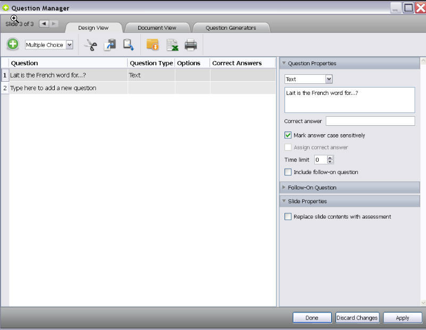Click the Options column header
The width and height of the screenshot is (426, 330).
coord(193,63)
